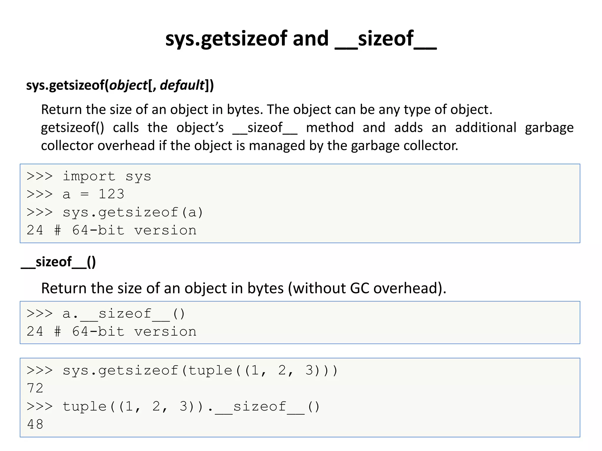The width and height of the screenshot is (602, 451).
Task: Click the "a.__sizeof__()" code line
Action: point(123,314)
